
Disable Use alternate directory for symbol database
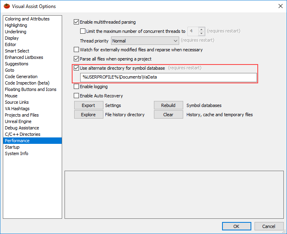77,68
